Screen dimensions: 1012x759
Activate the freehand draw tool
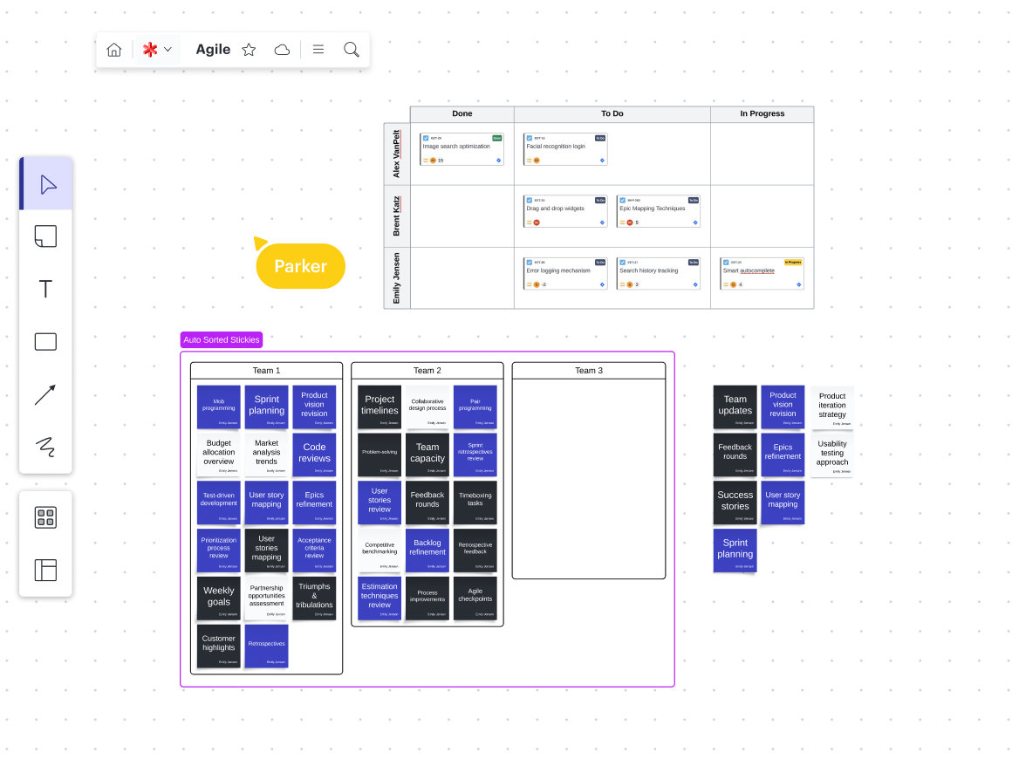click(45, 448)
